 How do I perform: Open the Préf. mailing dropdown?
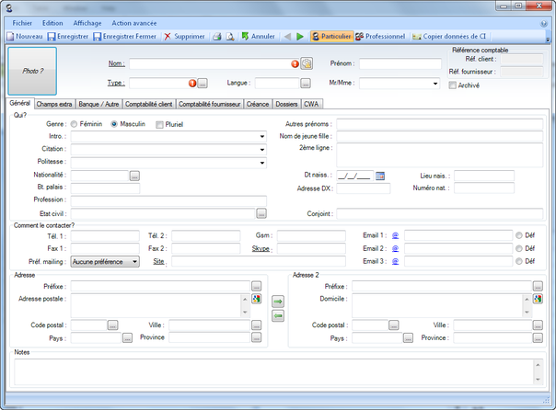click(135, 261)
